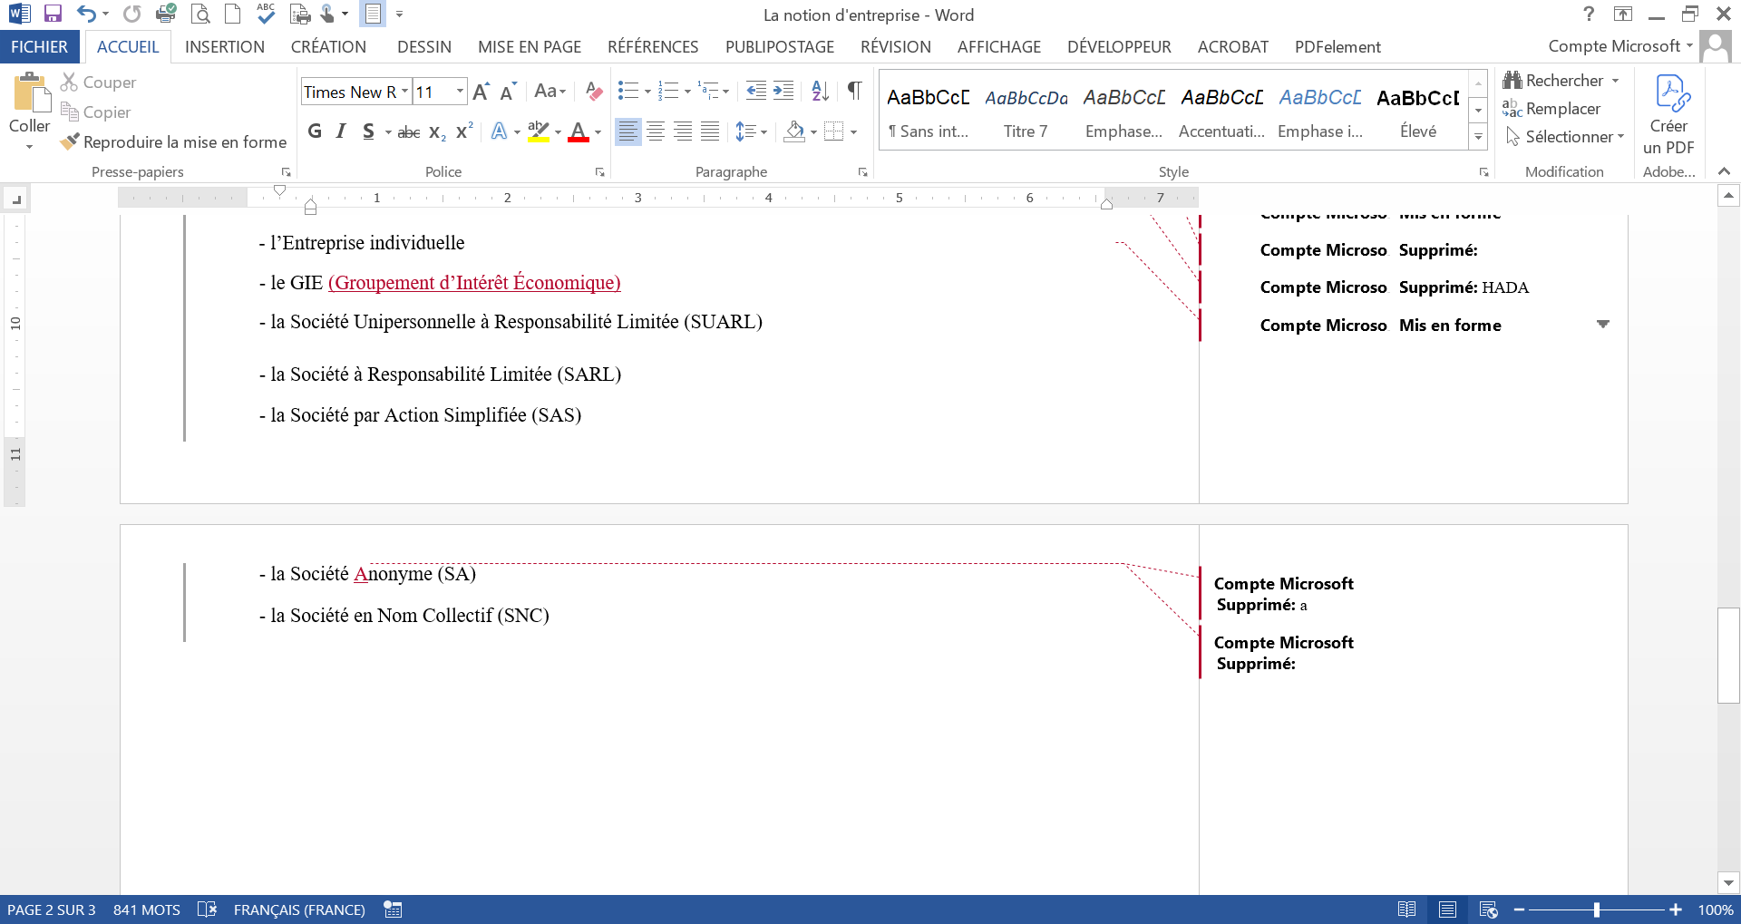Screen dimensions: 1741x924
Task: Switch to the AFFICHAGE tab
Action: point(999,47)
